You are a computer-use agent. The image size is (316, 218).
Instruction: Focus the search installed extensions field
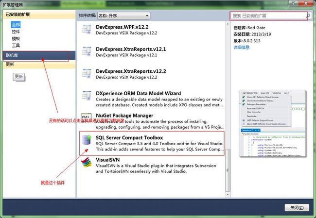[x=268, y=16]
